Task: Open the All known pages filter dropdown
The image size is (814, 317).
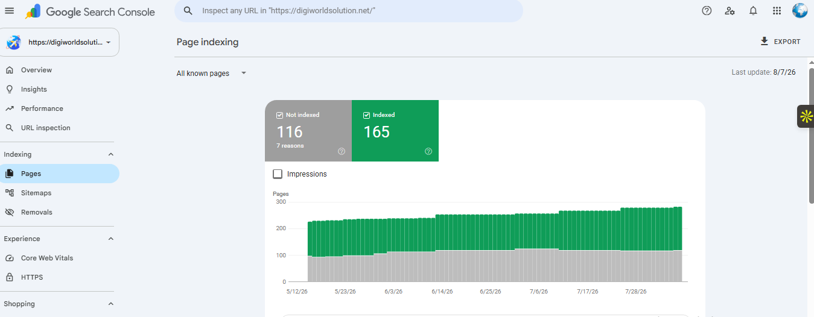Action: [x=212, y=74]
